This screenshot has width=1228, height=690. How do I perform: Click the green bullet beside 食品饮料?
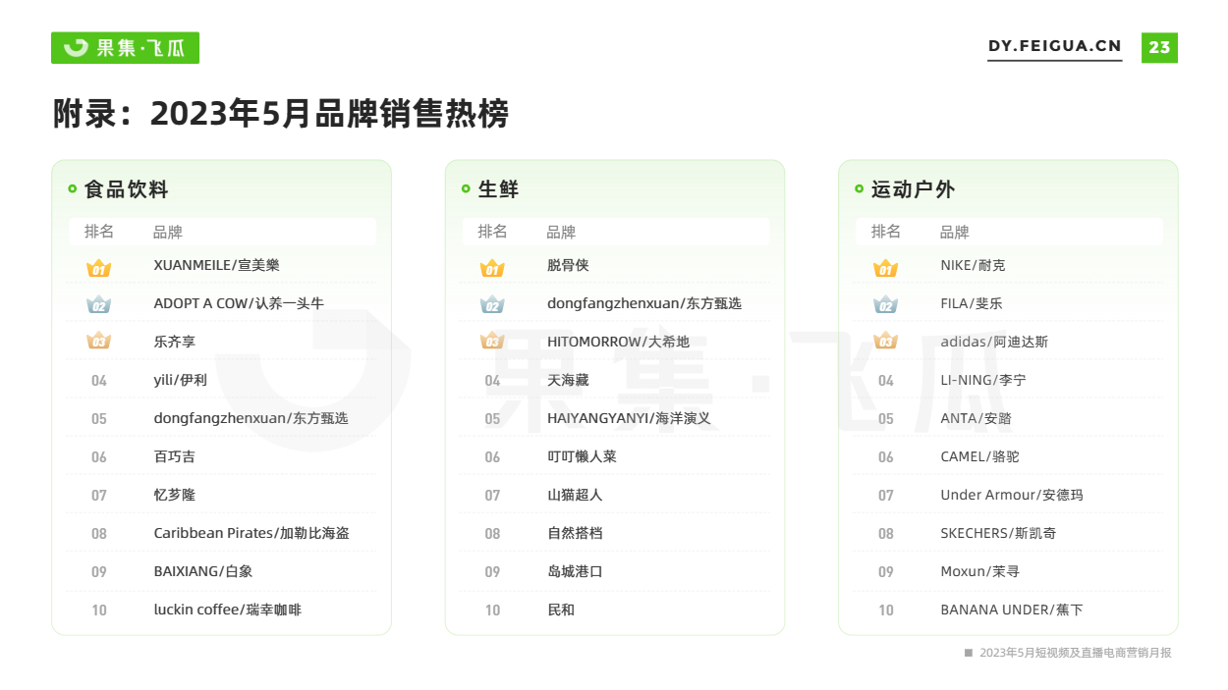coord(73,189)
